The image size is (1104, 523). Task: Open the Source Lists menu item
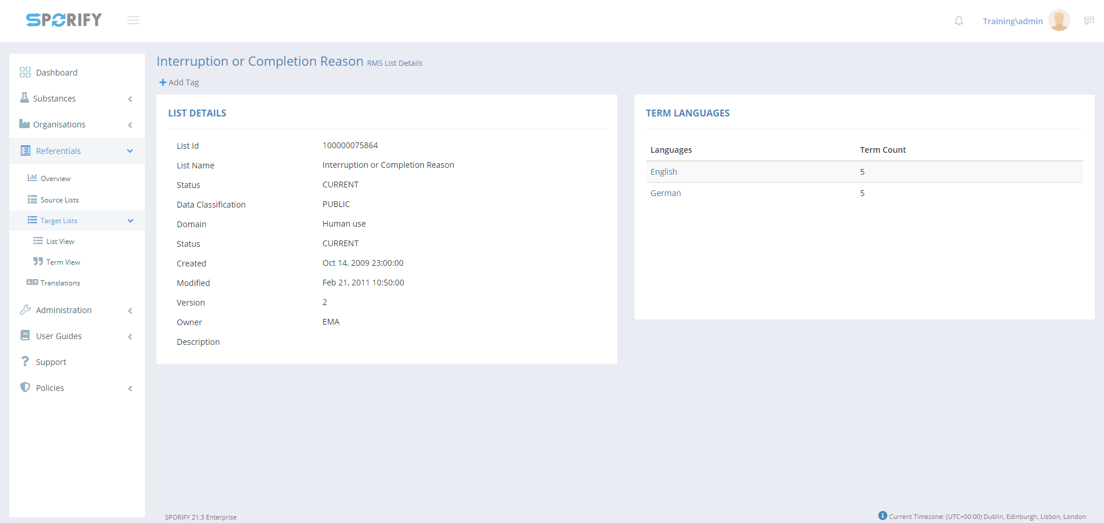coord(59,200)
